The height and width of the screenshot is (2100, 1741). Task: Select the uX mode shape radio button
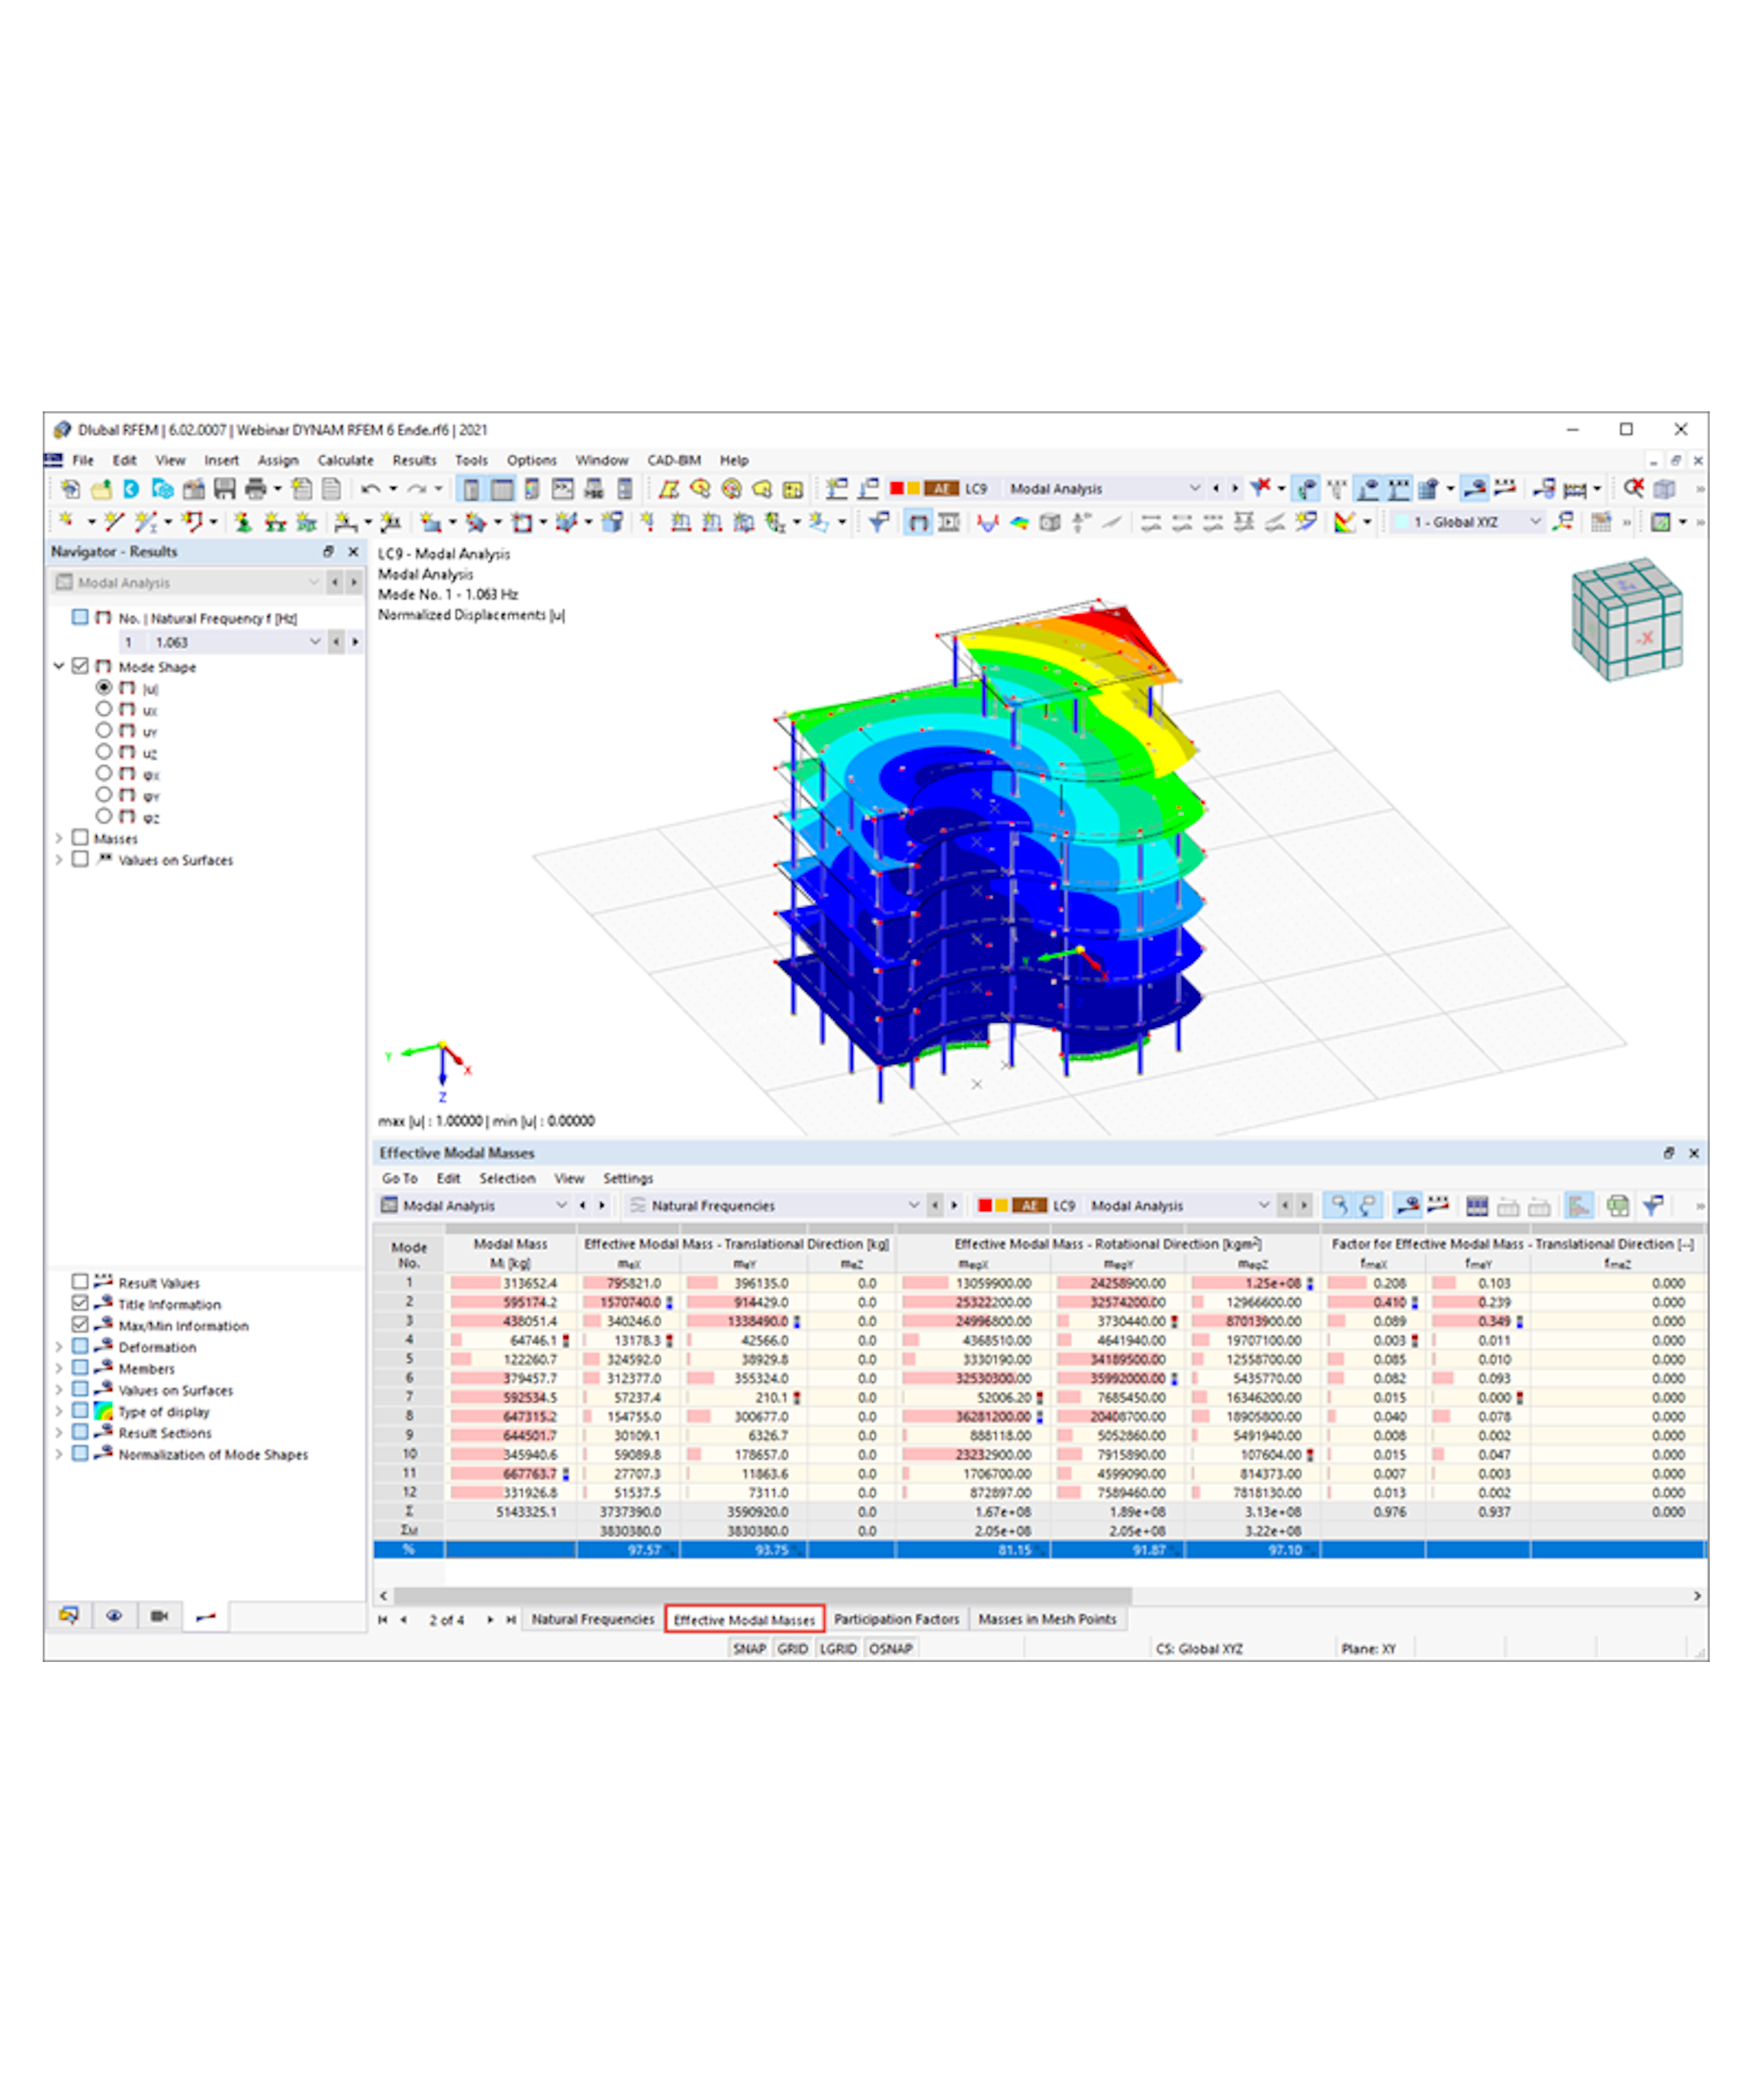click(104, 709)
